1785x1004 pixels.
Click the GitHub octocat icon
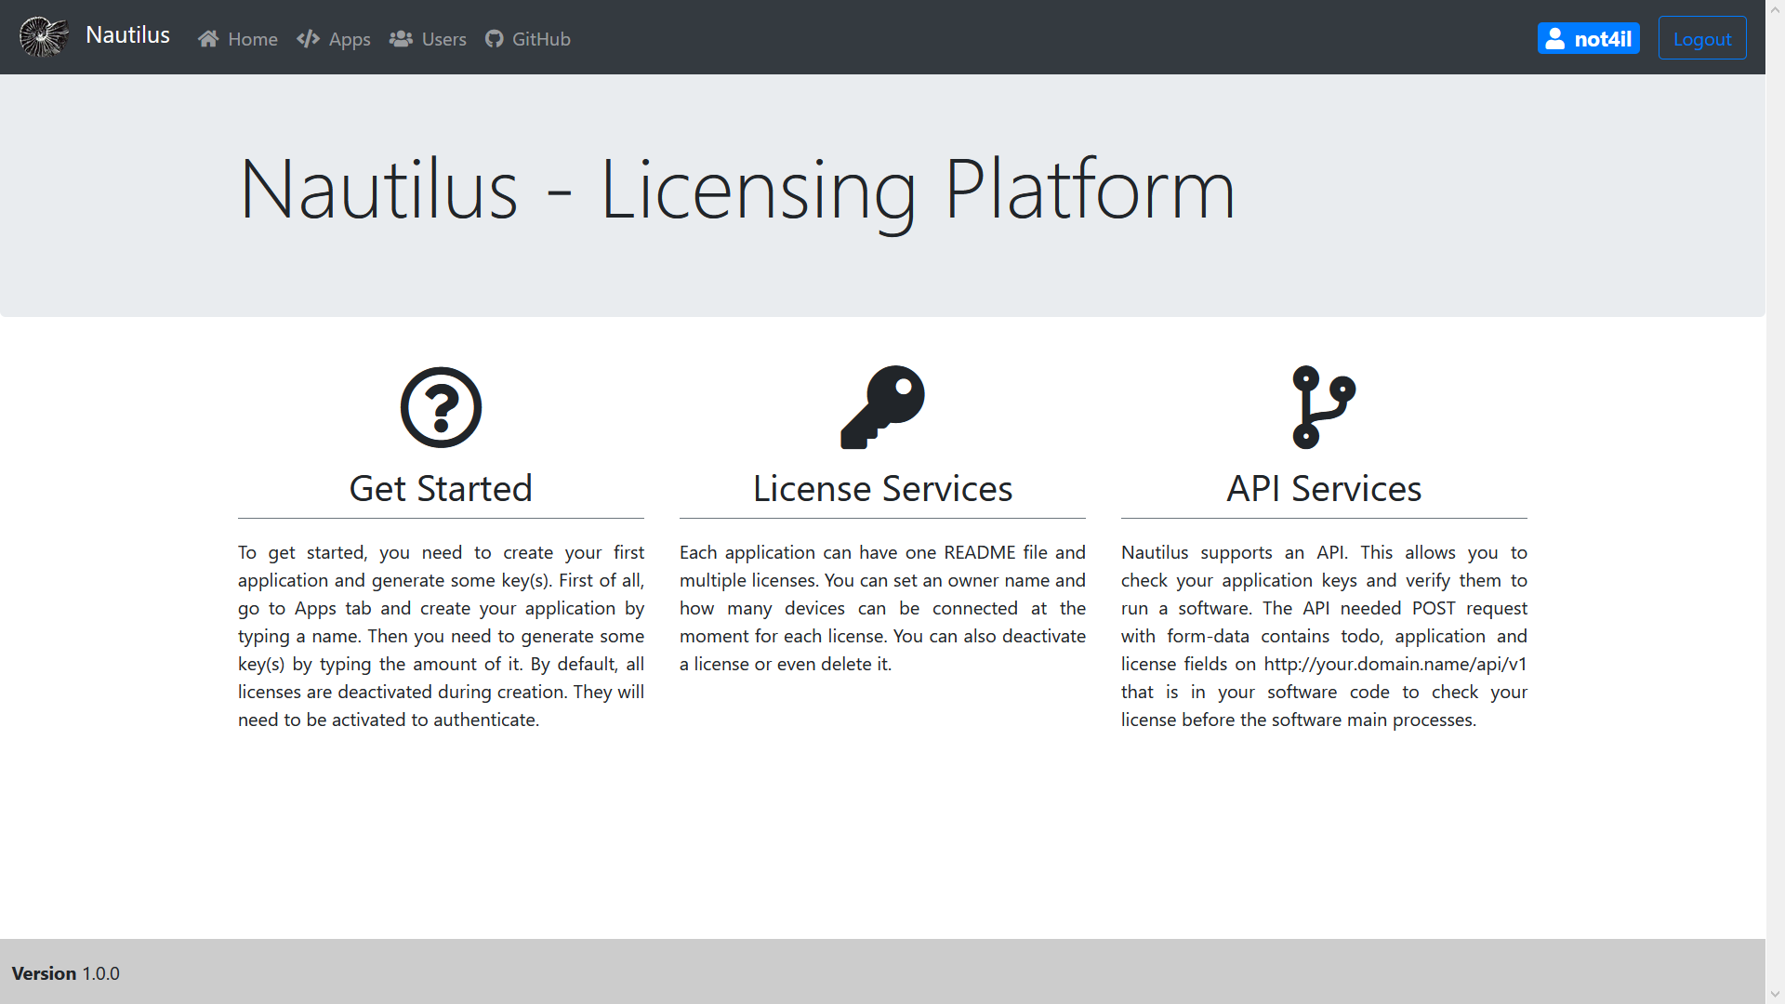tap(494, 39)
